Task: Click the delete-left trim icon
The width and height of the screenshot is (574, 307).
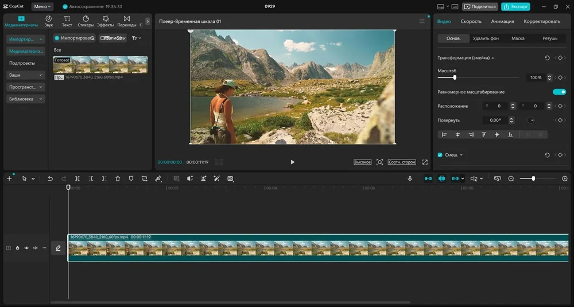Action: (91, 178)
